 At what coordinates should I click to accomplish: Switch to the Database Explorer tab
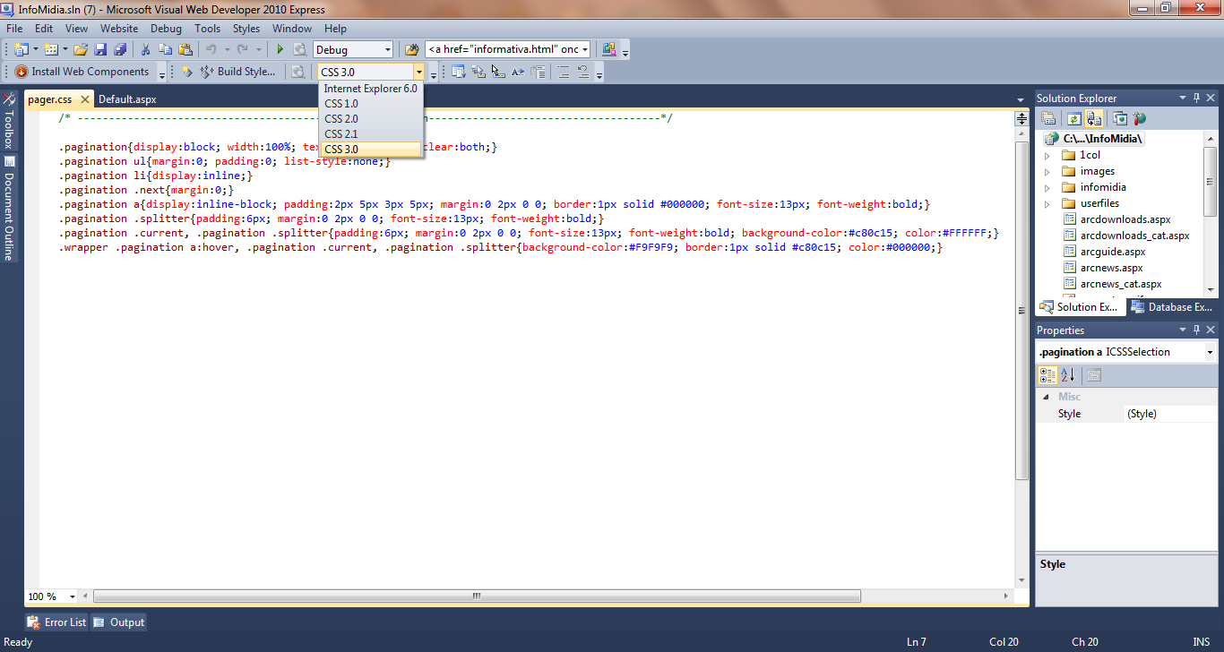pos(1172,307)
